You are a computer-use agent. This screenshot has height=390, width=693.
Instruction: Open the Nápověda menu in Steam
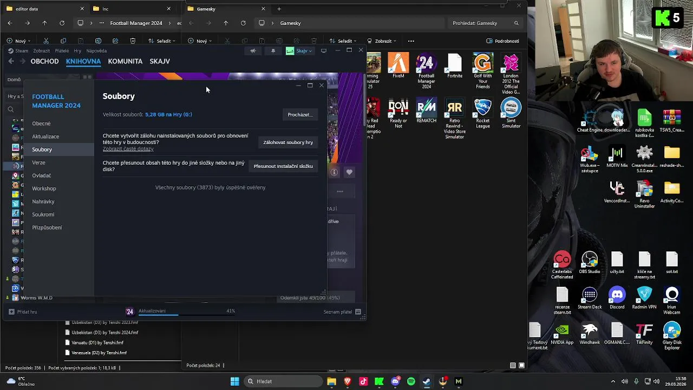(x=96, y=51)
